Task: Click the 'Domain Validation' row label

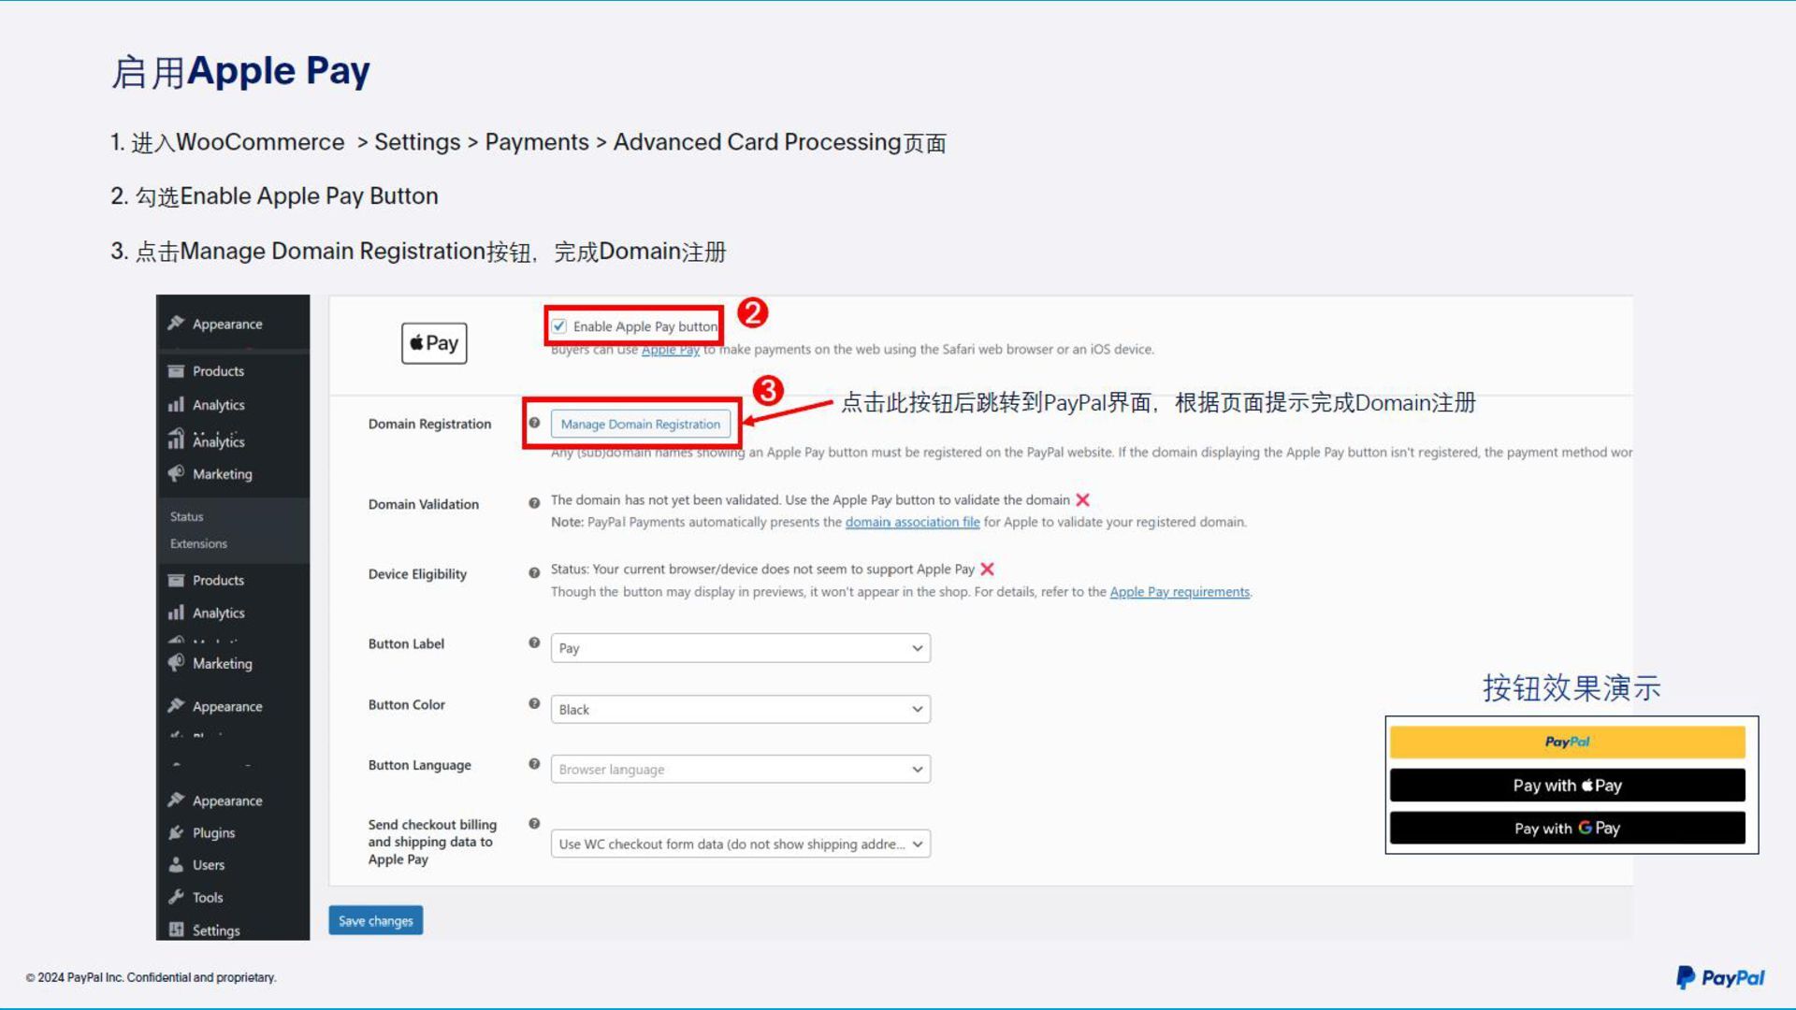Action: click(x=423, y=504)
